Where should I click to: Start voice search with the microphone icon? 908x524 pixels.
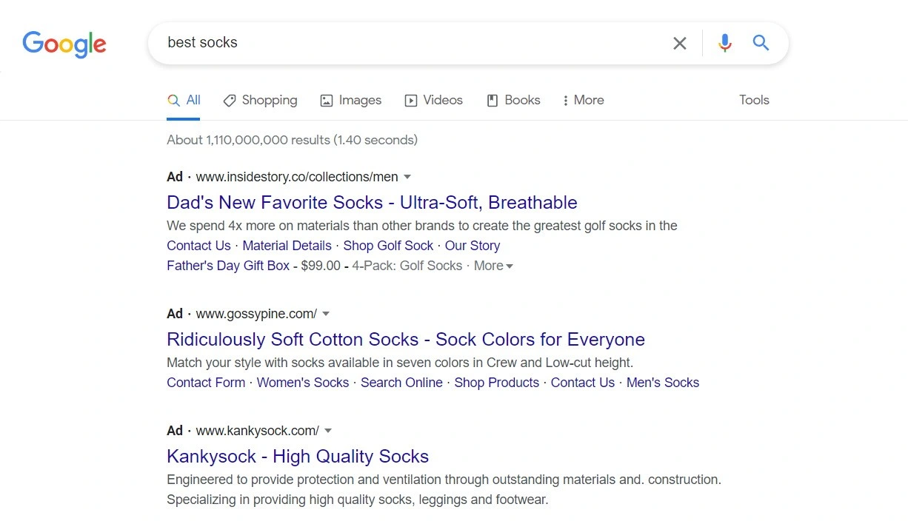tap(725, 43)
